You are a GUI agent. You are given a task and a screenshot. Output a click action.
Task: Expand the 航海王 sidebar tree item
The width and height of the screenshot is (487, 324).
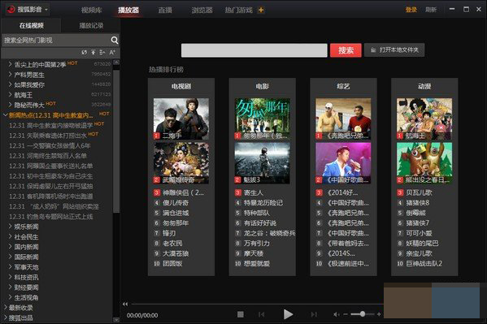[10, 95]
